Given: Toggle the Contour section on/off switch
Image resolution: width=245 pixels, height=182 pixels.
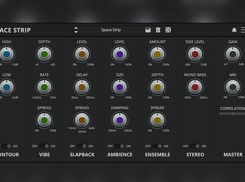Looking at the screenshot, I should [x=7, y=146].
